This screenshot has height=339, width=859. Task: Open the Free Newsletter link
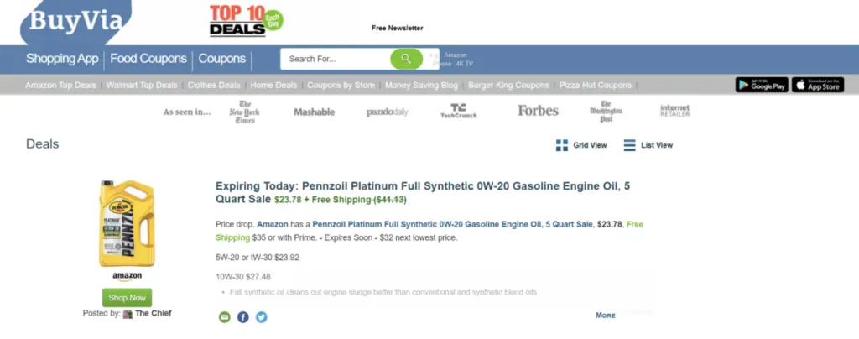pyautogui.click(x=398, y=28)
